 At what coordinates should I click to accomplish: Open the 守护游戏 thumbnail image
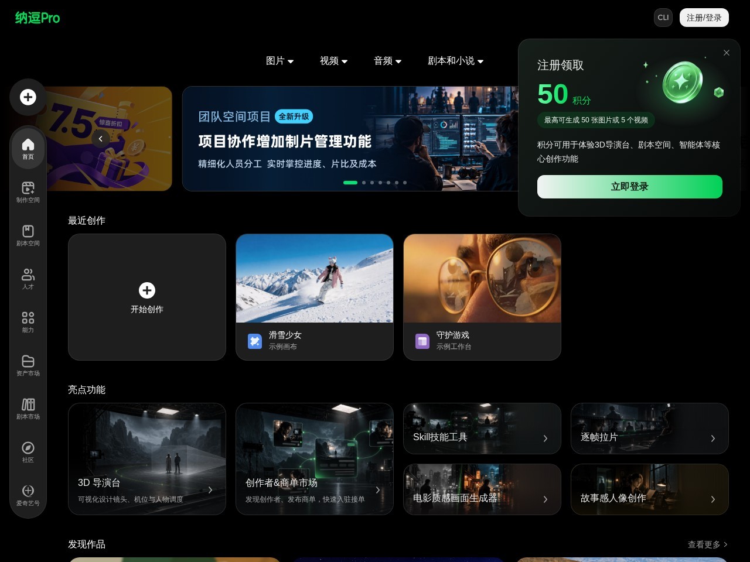pyautogui.click(x=482, y=279)
